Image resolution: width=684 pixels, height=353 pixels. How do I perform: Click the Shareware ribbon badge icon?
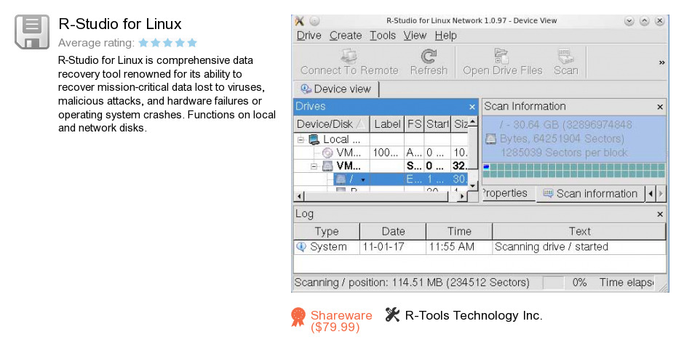coord(298,317)
